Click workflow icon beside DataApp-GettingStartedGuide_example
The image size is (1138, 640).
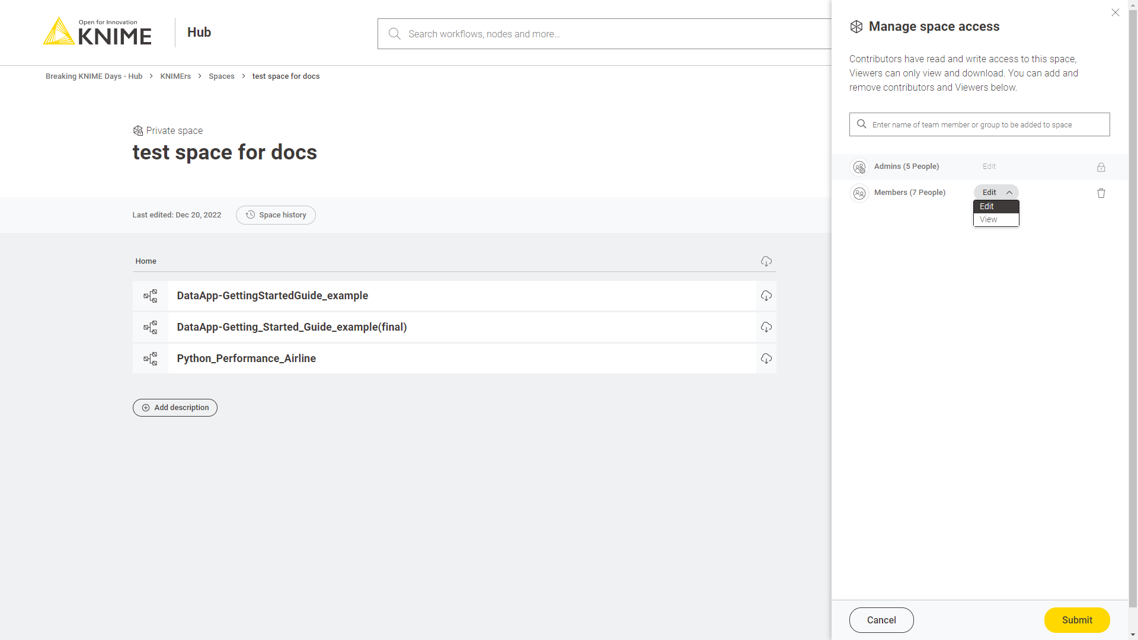[x=151, y=296]
